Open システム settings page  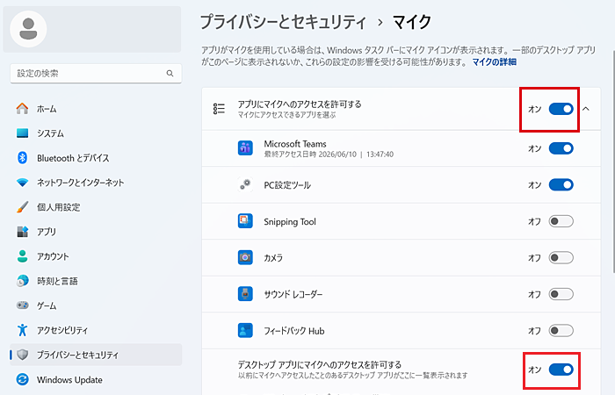point(96,133)
